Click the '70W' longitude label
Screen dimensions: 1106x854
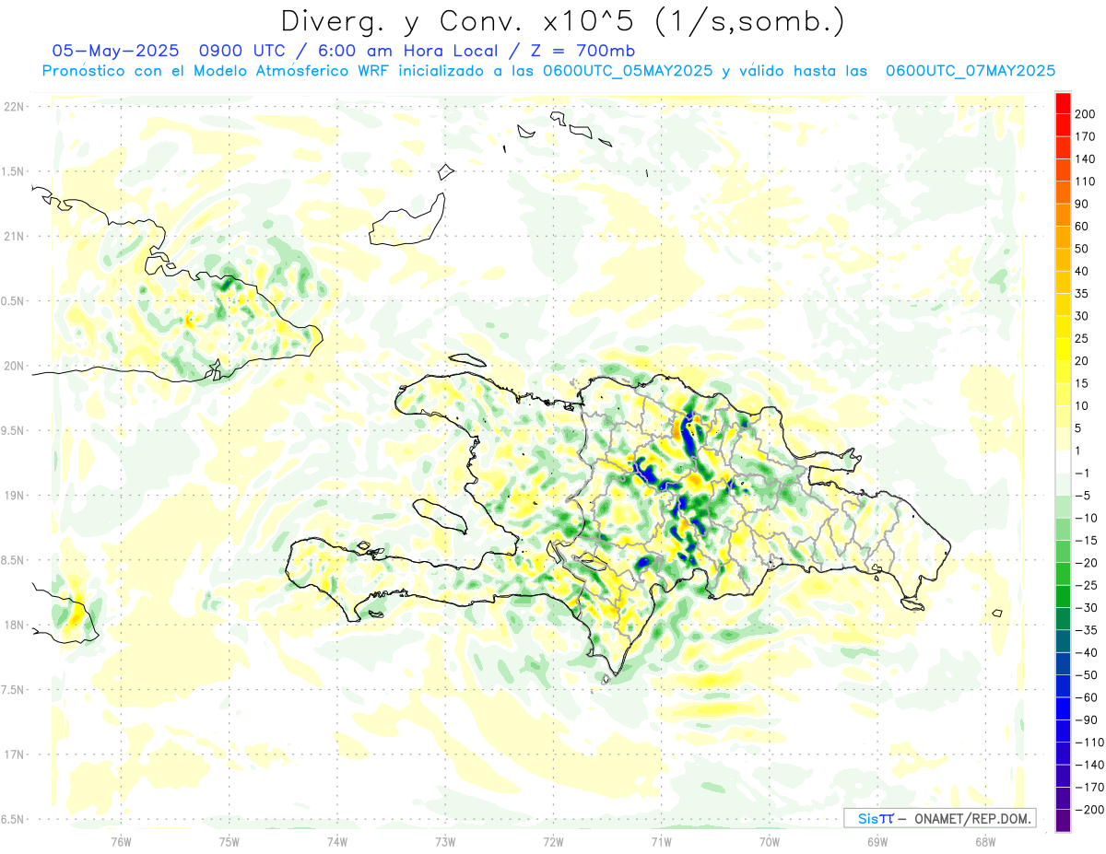click(x=770, y=841)
